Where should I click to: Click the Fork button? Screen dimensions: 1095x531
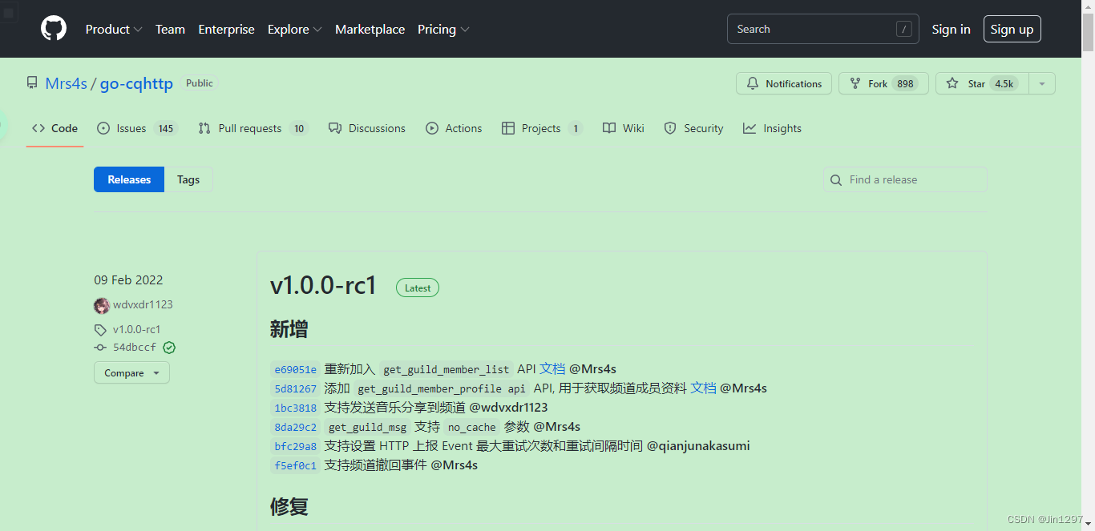(883, 83)
